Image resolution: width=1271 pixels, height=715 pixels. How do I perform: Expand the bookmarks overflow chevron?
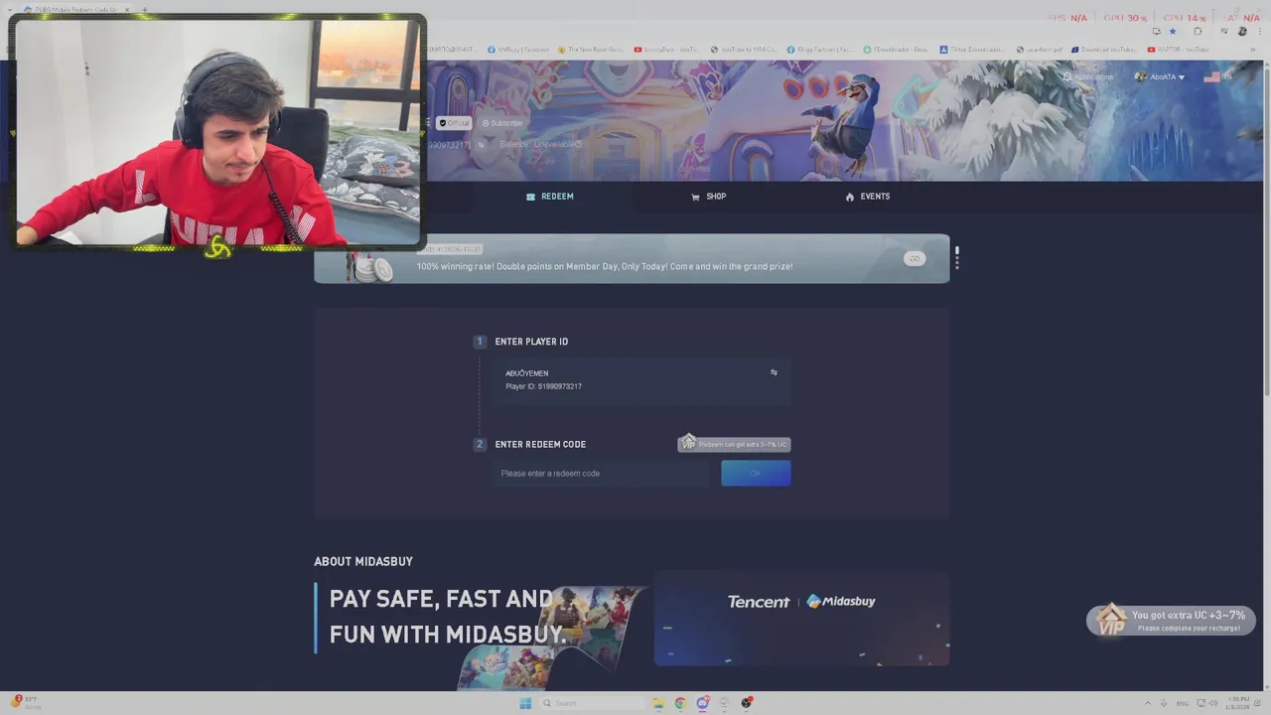(1251, 49)
